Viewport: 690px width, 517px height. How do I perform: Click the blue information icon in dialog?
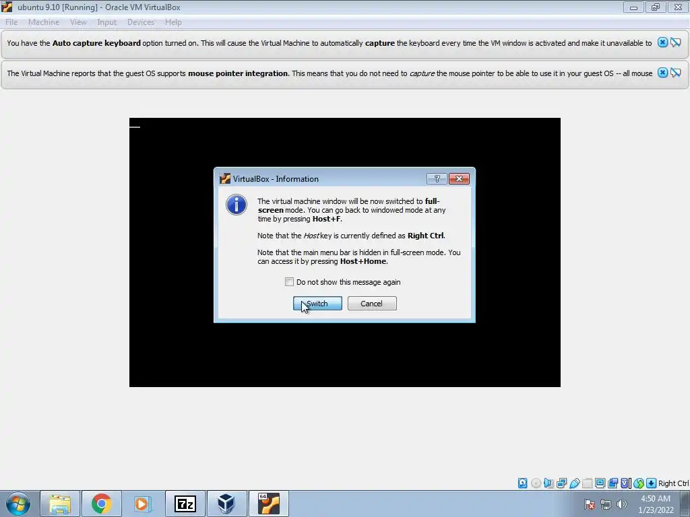point(237,205)
